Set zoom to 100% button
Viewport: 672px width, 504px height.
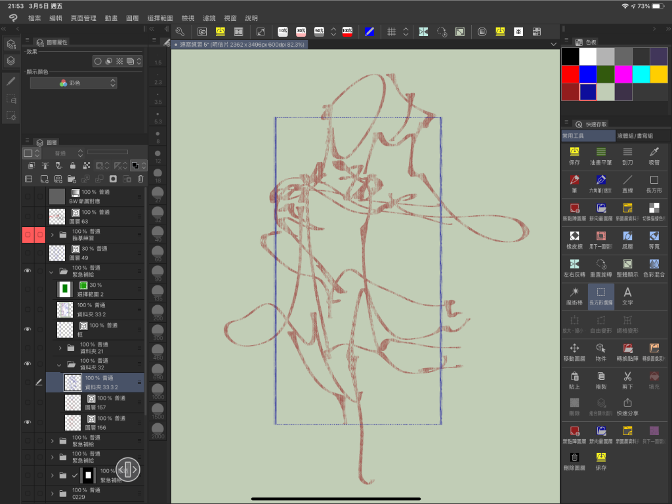(347, 31)
